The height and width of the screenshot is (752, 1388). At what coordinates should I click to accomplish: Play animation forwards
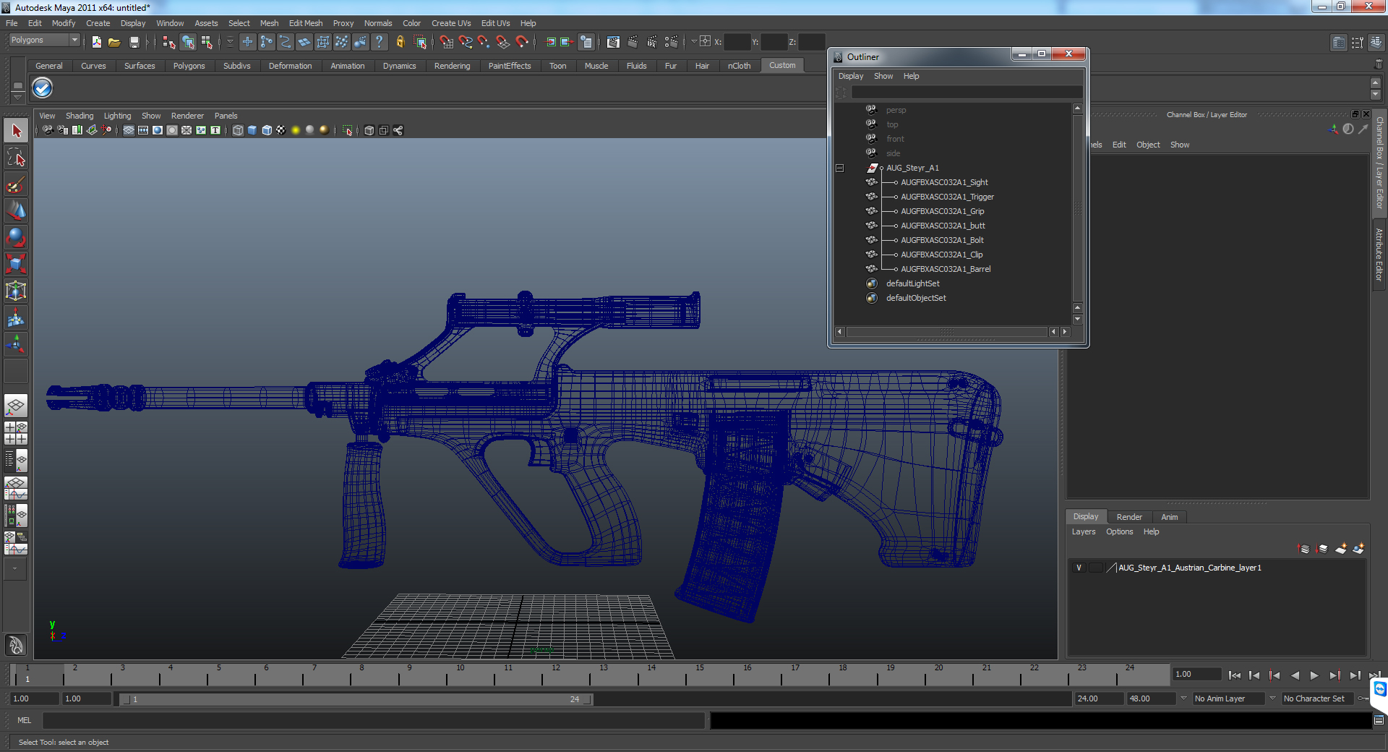[x=1314, y=675]
